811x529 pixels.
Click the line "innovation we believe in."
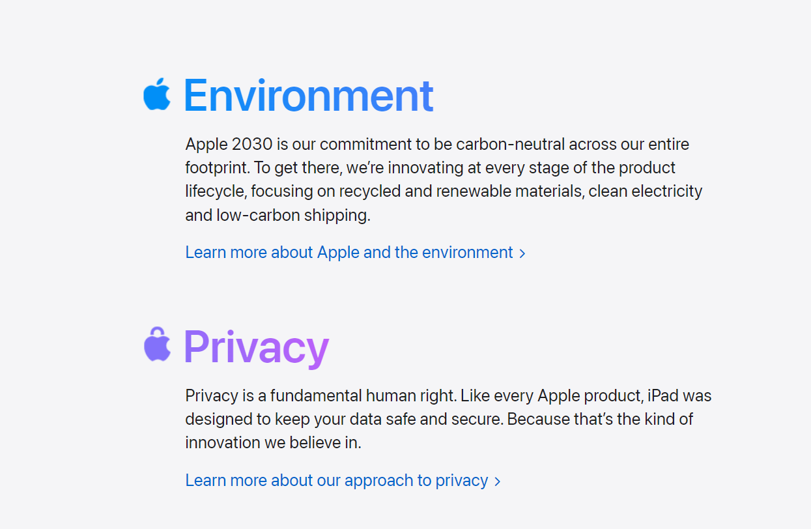(x=273, y=442)
